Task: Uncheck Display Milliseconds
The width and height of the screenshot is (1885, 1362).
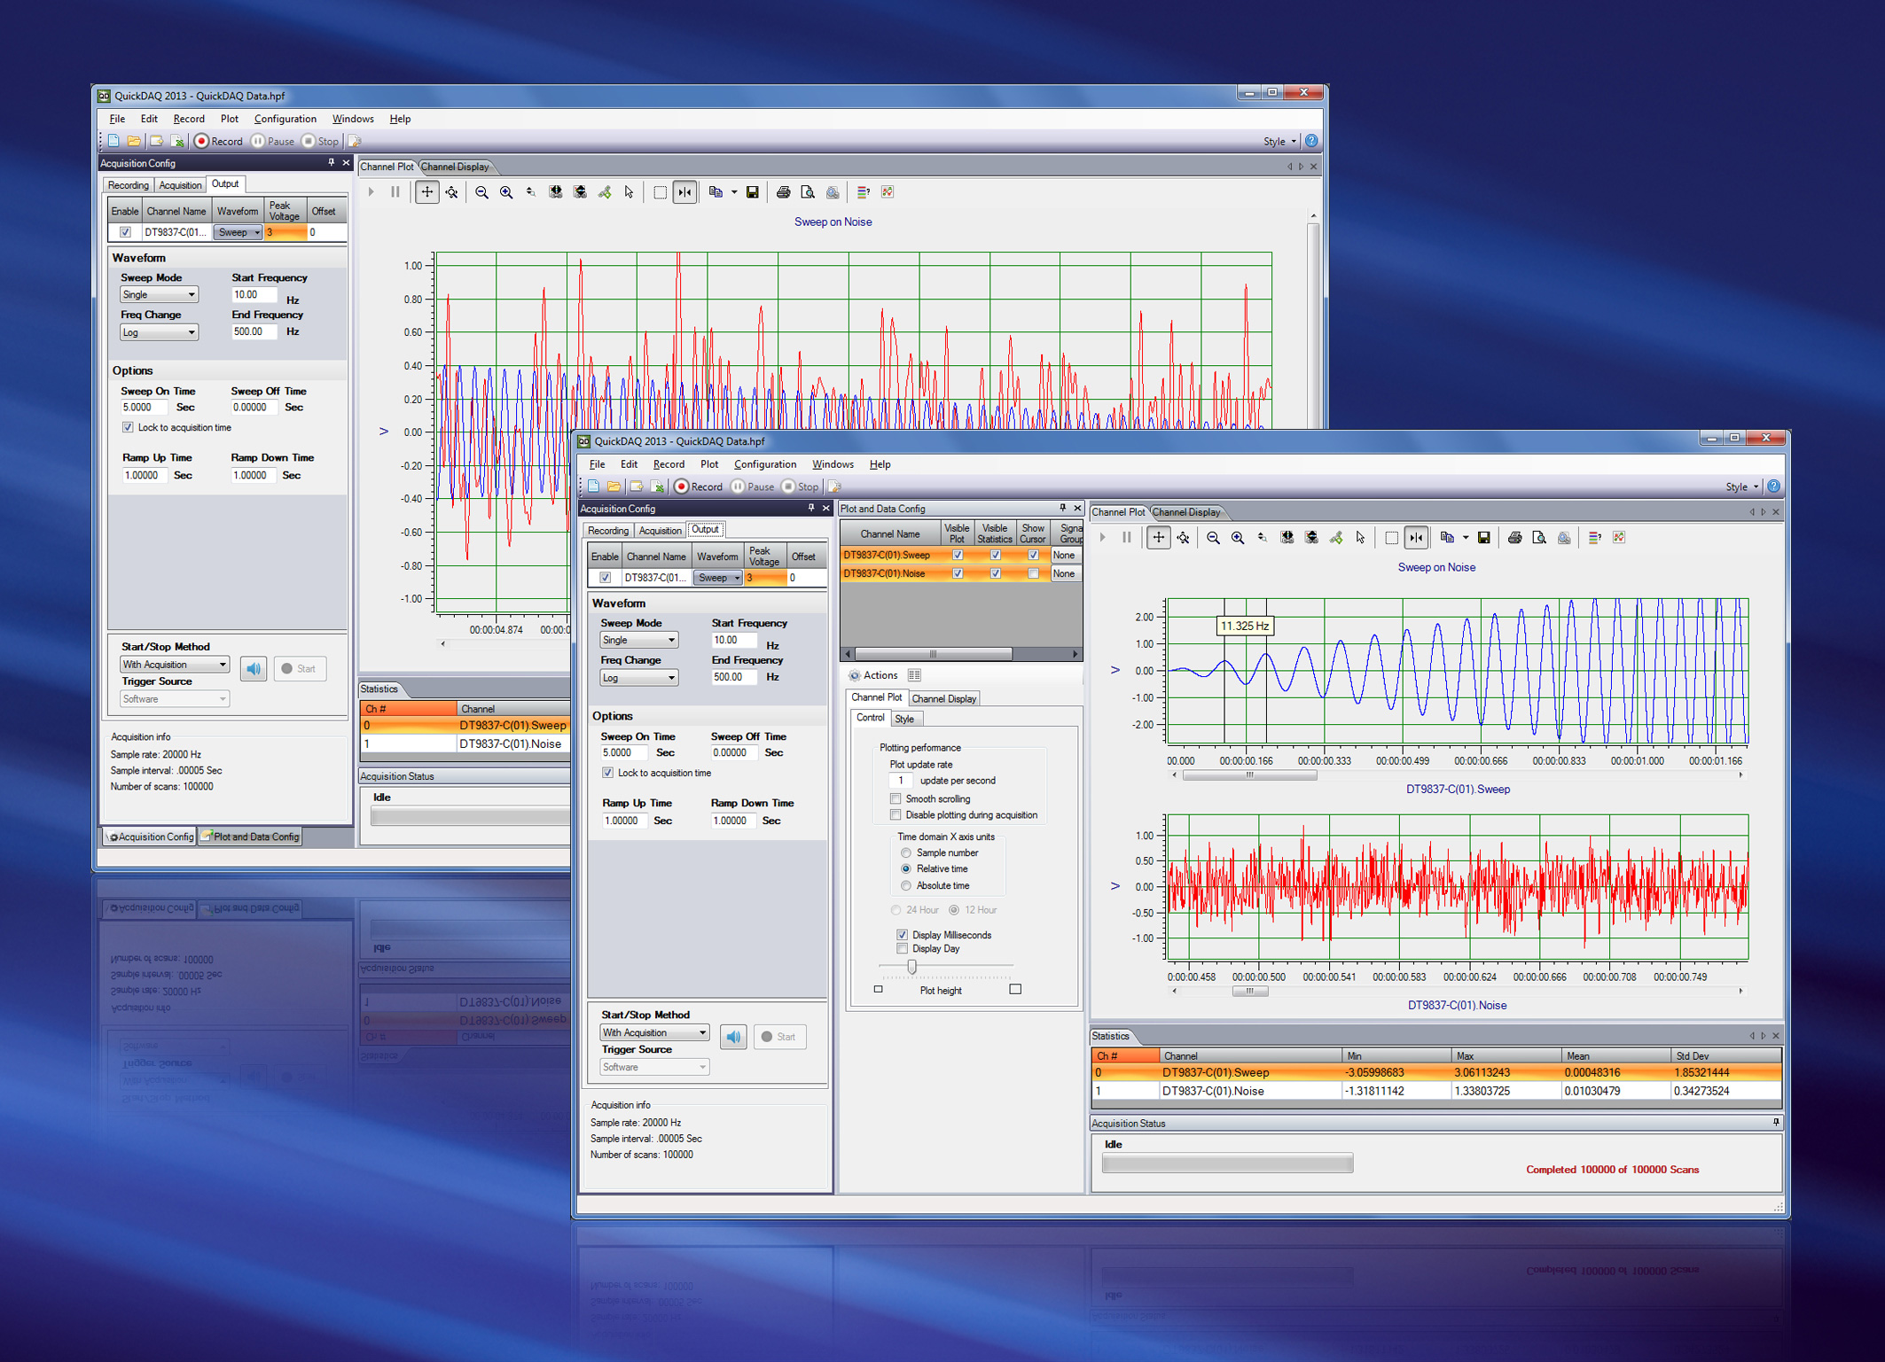Action: pos(902,935)
